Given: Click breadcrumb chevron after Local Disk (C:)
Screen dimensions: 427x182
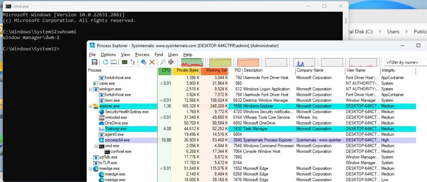Looking at the screenshot, I should [x=379, y=32].
